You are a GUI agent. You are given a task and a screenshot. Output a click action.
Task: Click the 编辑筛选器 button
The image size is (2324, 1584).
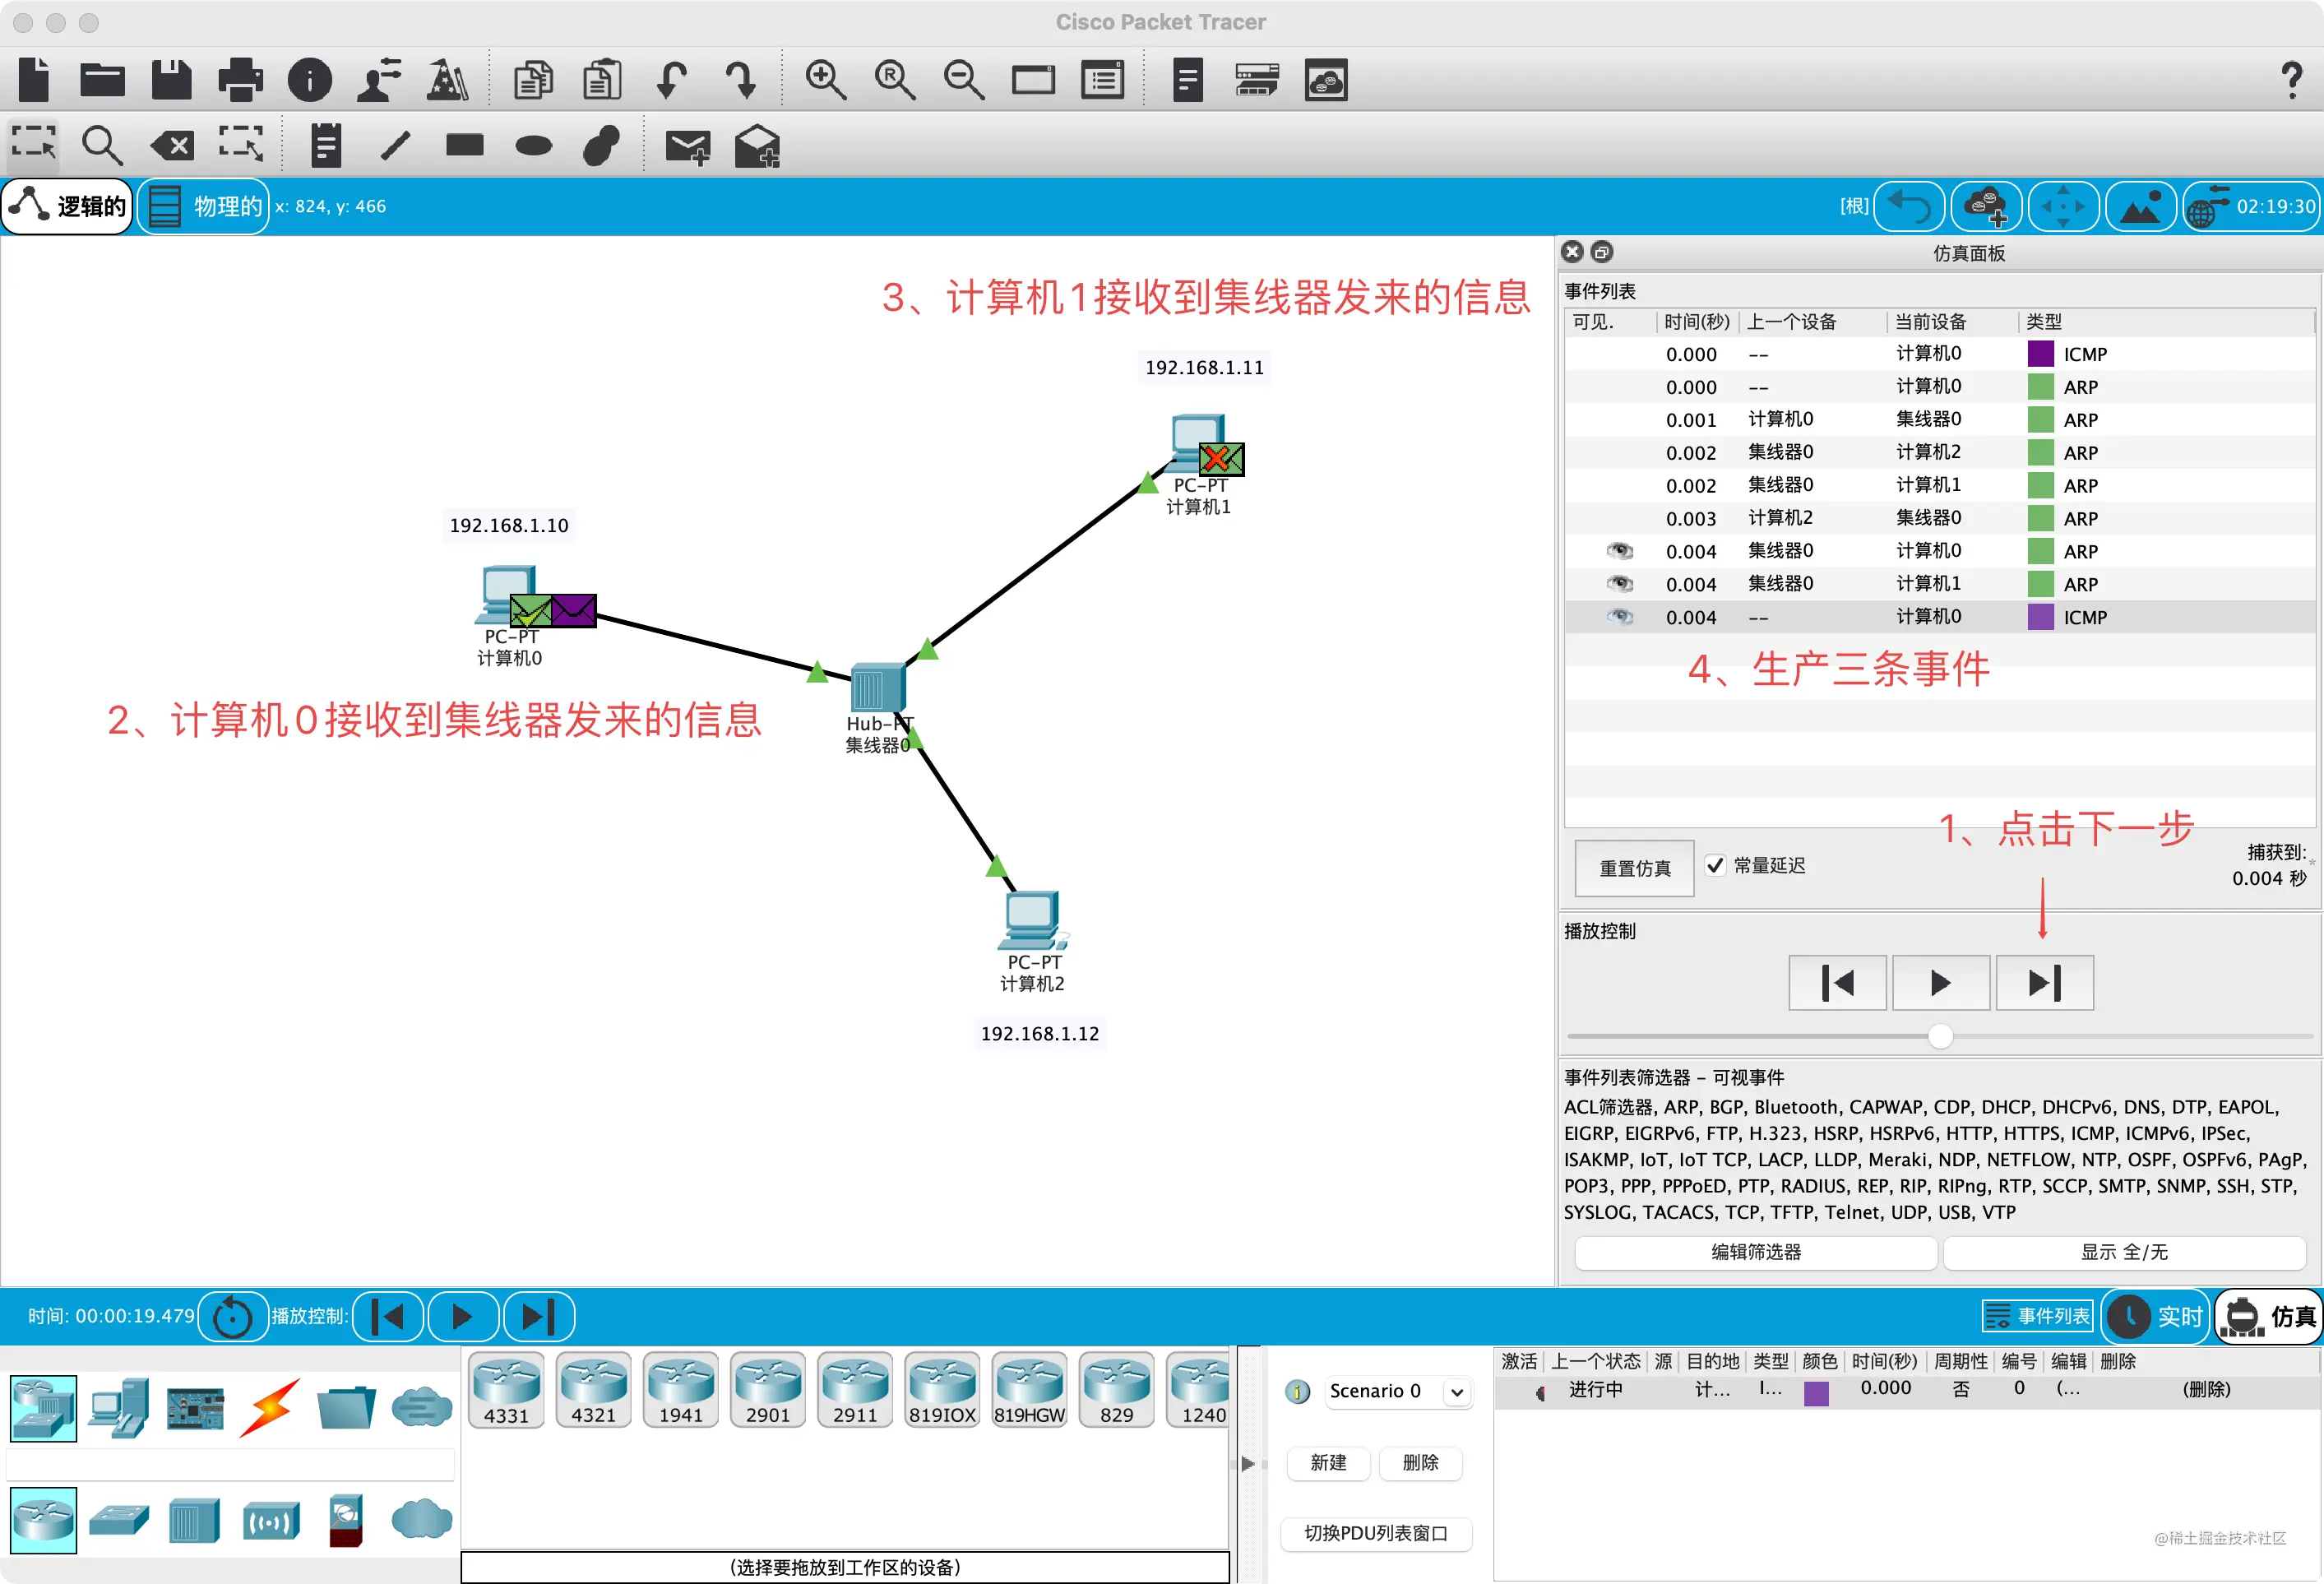(x=1756, y=1252)
